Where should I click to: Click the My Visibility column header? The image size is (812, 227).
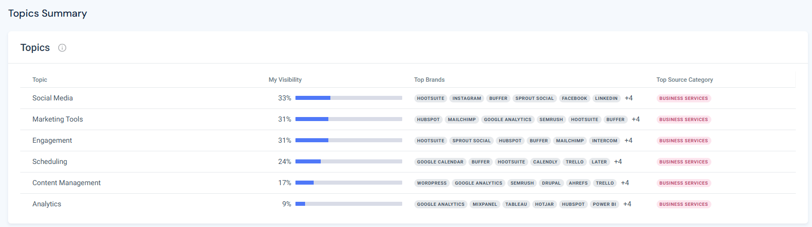click(285, 80)
